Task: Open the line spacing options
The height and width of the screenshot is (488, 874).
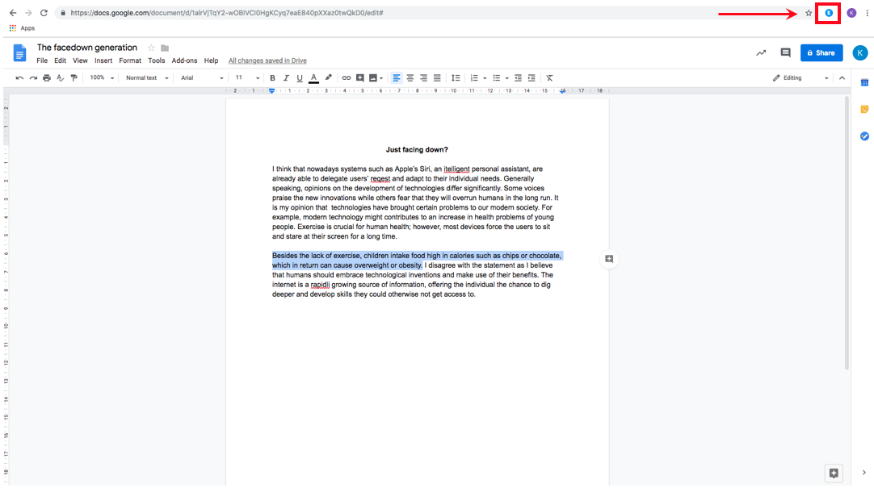Action: click(456, 78)
